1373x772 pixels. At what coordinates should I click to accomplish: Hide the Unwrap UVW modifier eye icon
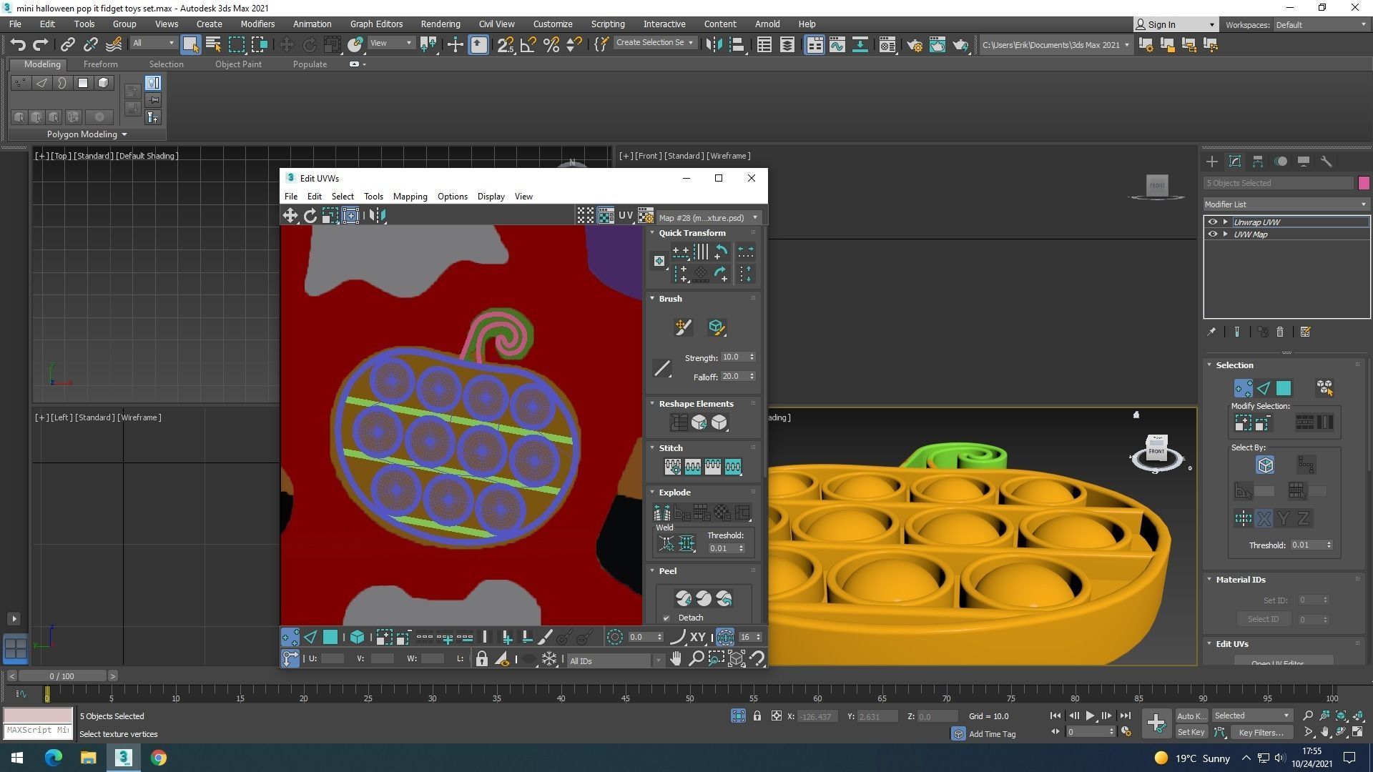[x=1212, y=222]
